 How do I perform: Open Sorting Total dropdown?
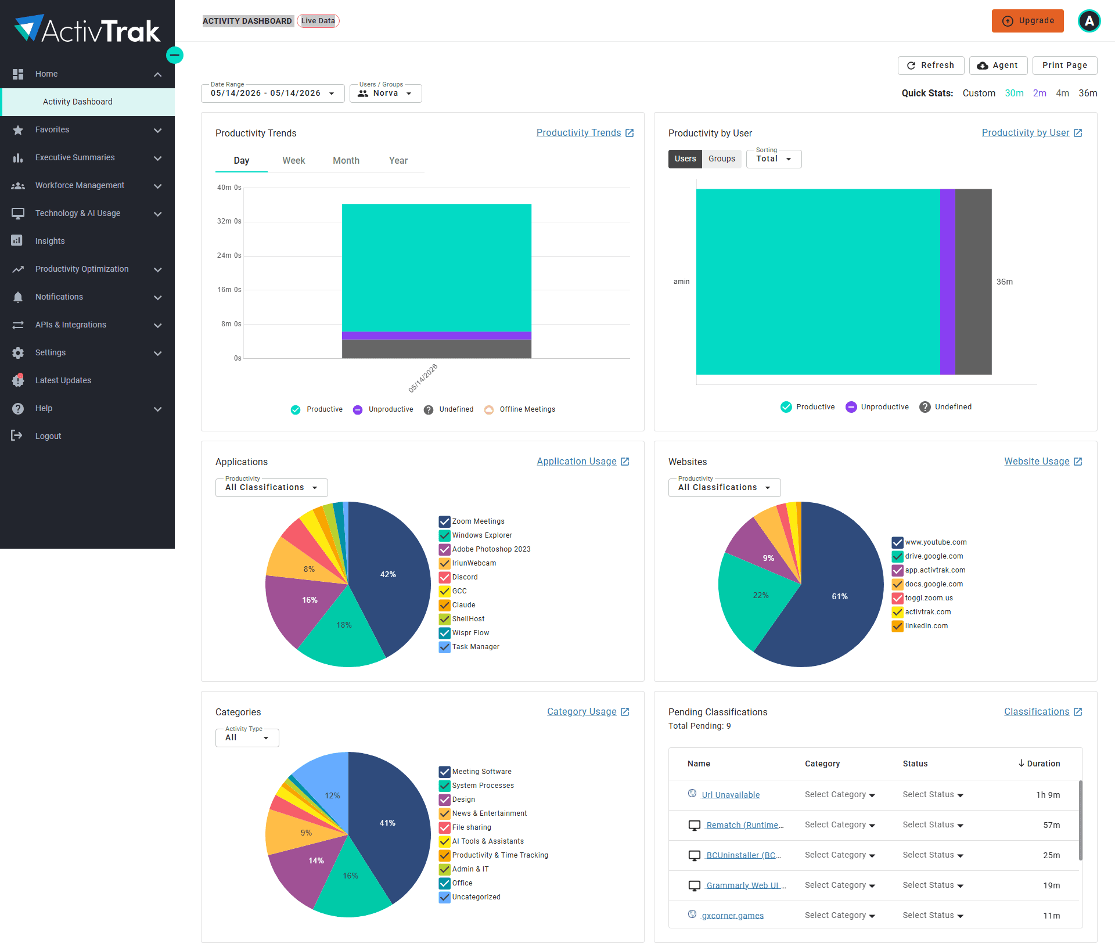pyautogui.click(x=774, y=159)
